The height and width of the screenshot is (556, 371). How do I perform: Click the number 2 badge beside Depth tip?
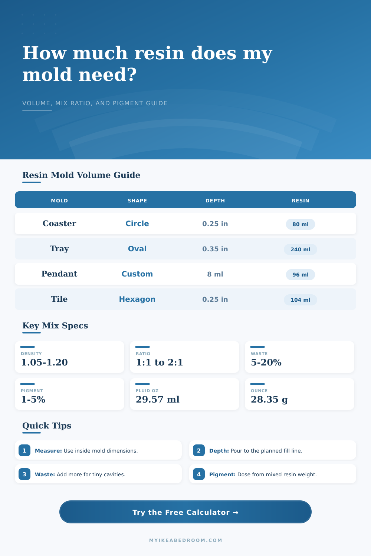click(x=199, y=450)
